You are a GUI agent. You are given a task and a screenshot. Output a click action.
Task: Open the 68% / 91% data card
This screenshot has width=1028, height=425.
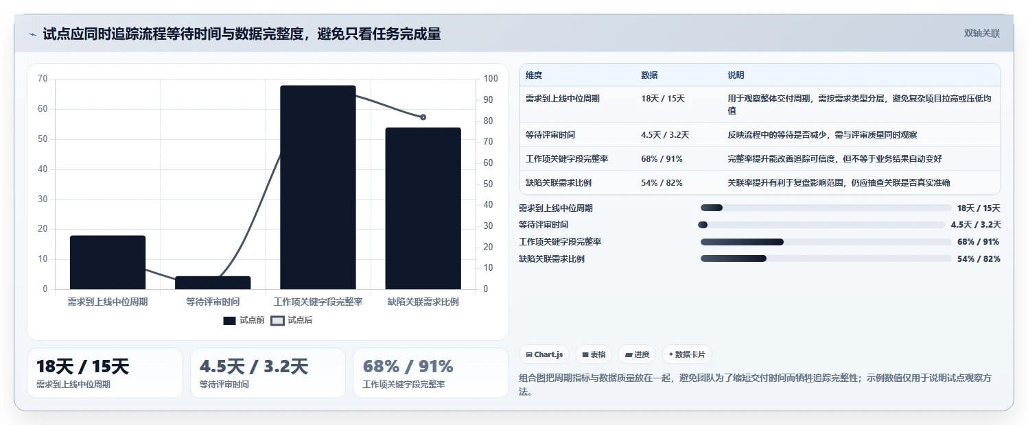click(x=430, y=373)
